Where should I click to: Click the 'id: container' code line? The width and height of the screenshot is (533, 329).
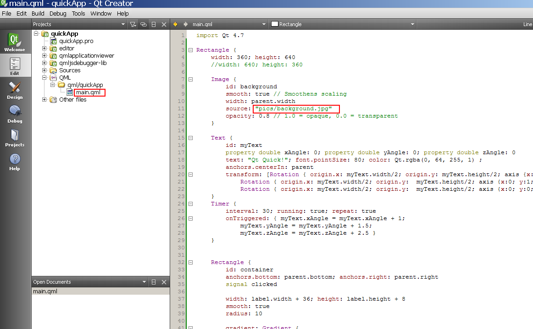click(250, 270)
